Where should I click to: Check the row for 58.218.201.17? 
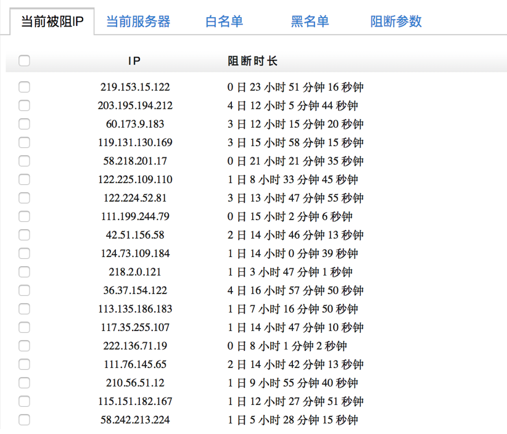pos(24,161)
